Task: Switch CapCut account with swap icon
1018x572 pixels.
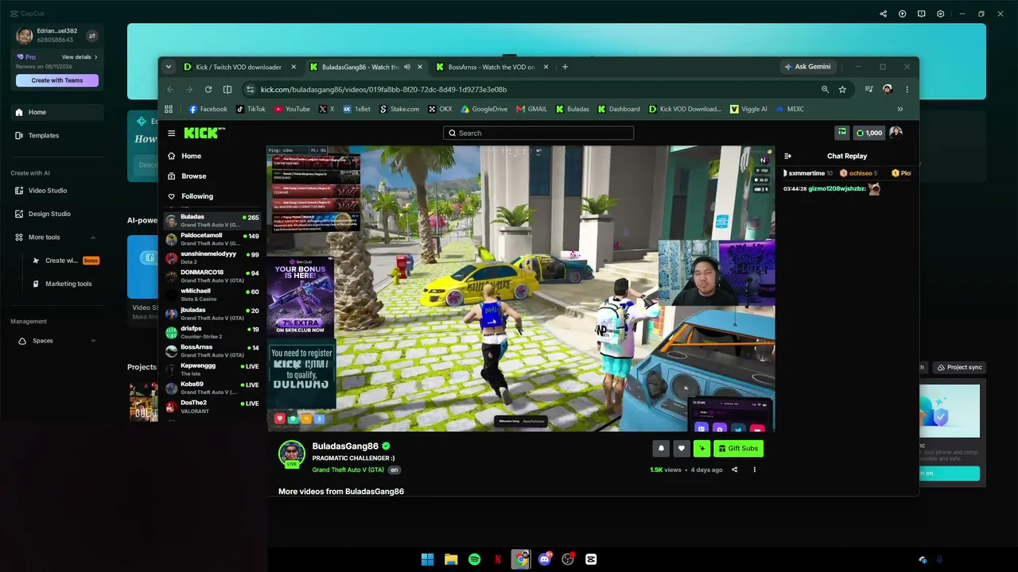Action: pyautogui.click(x=91, y=36)
